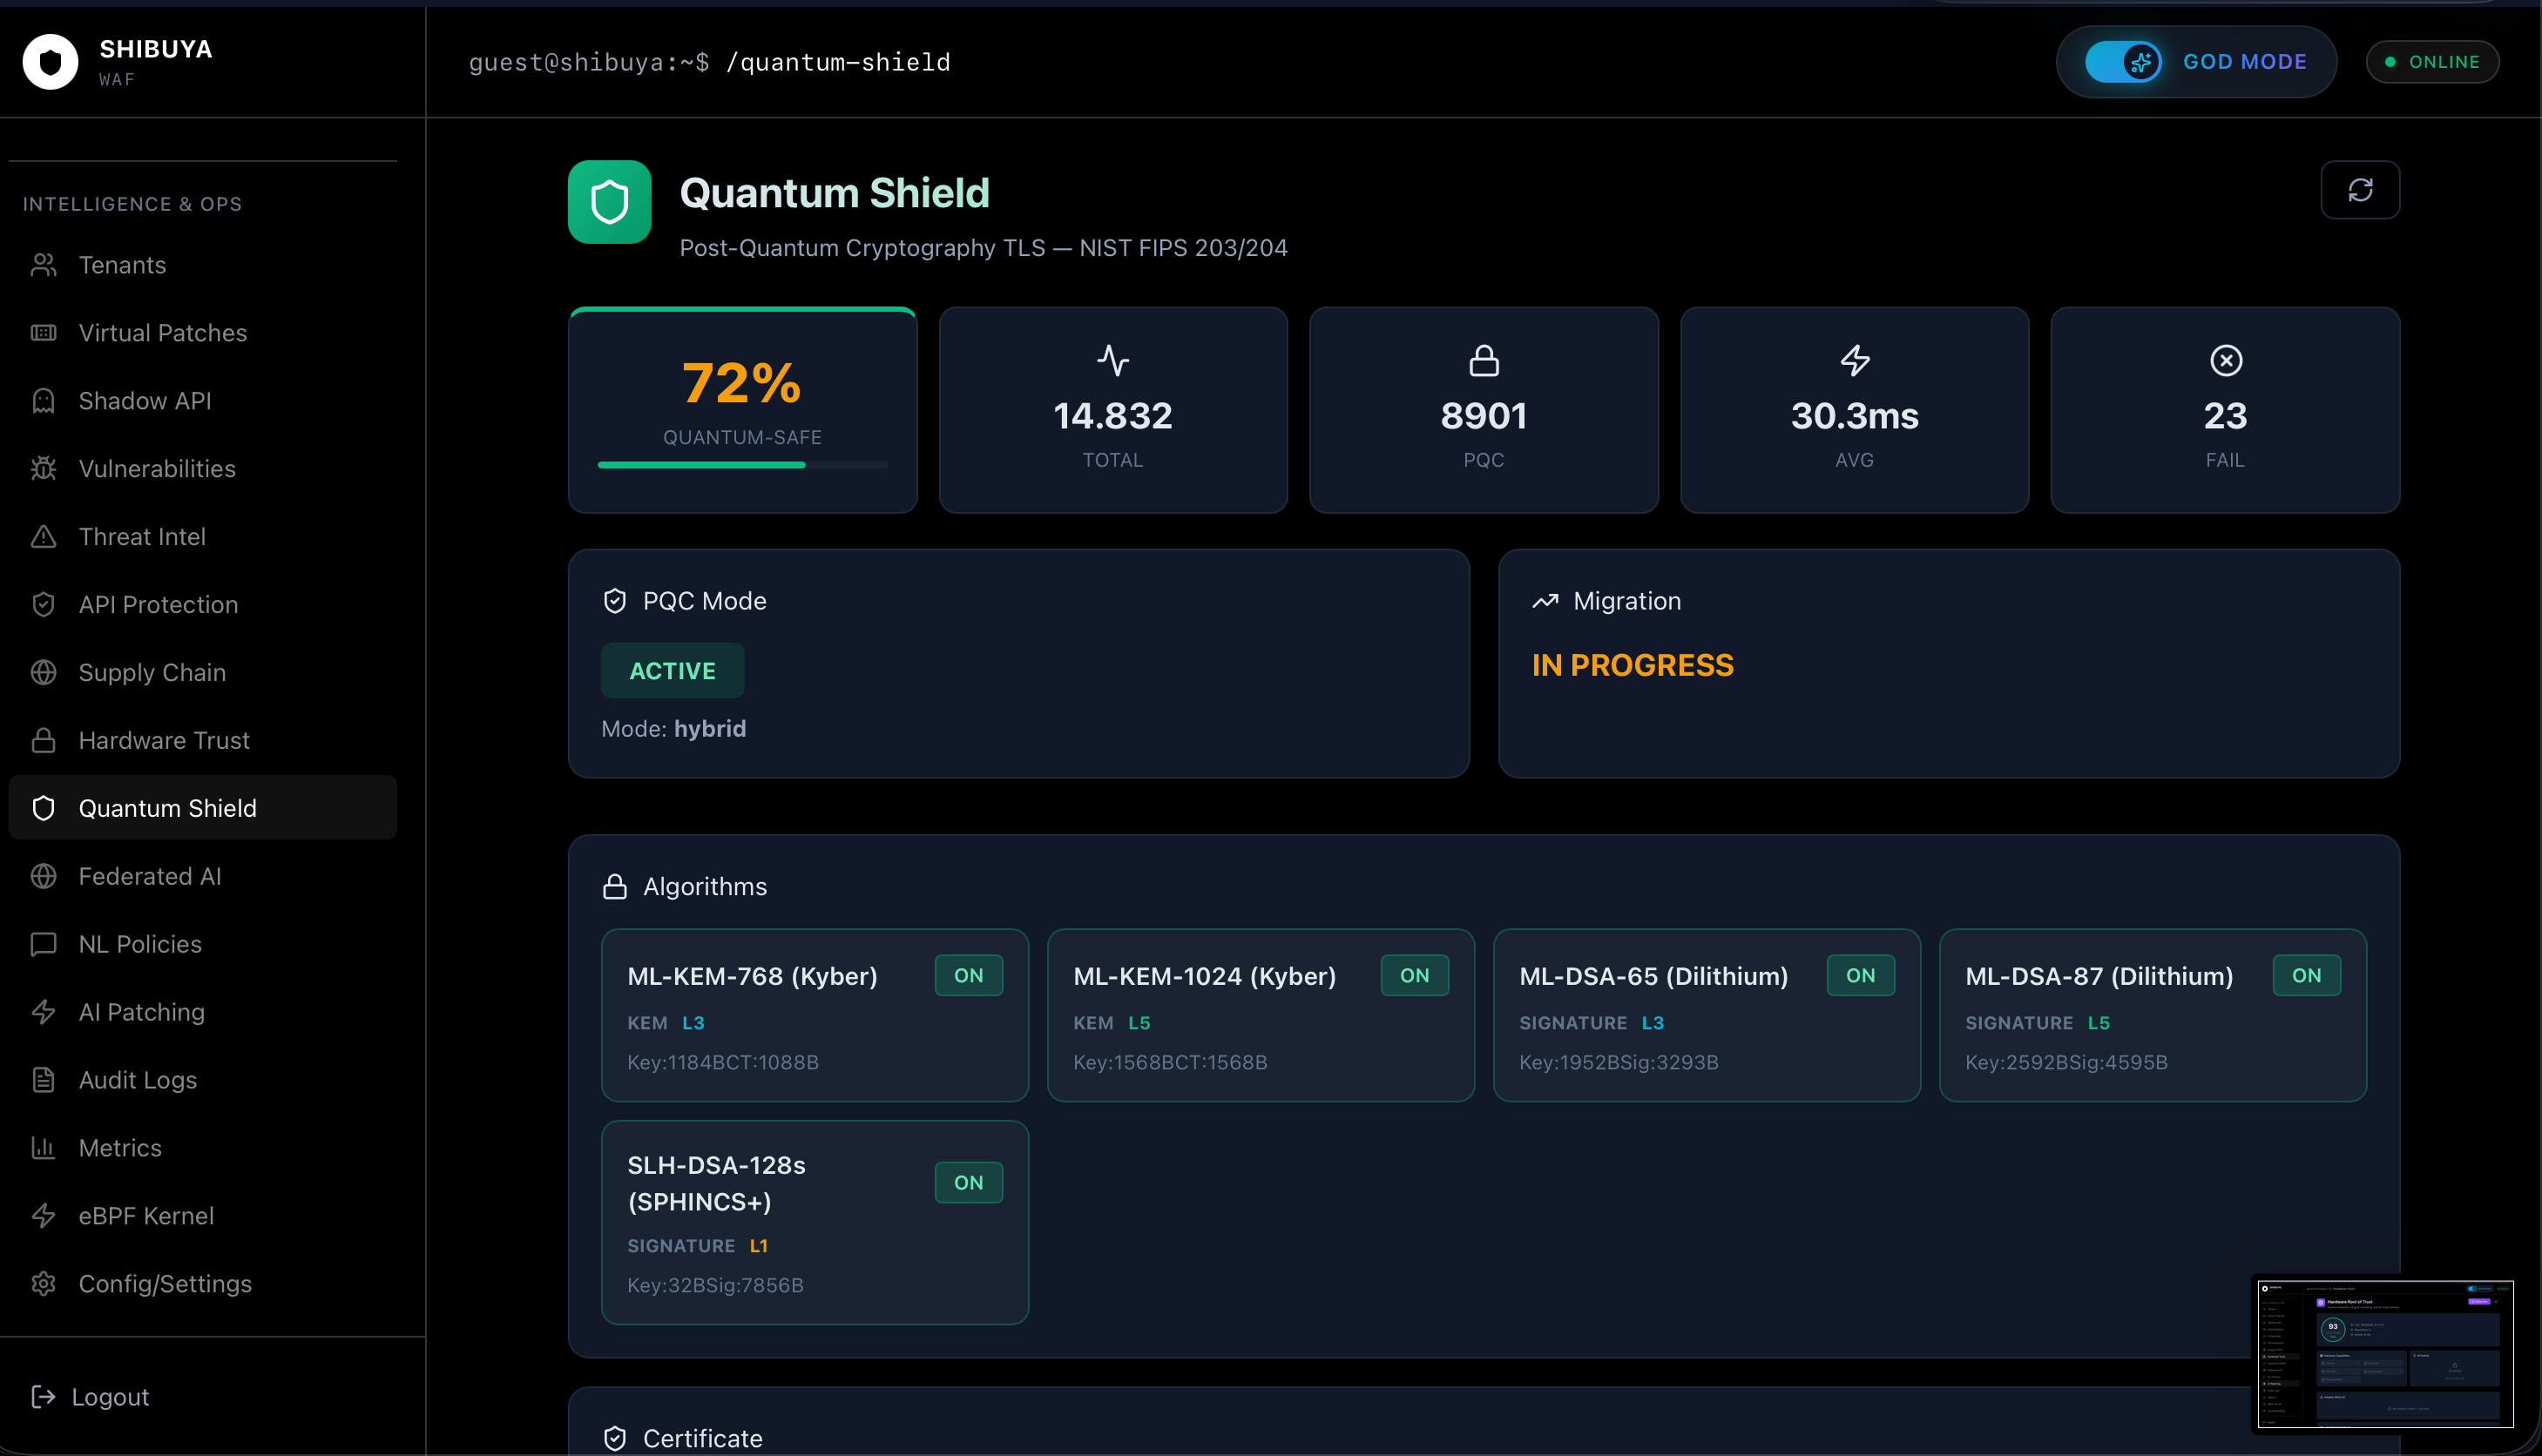Screen dimensions: 2542x1456
Task: Open the floating preview thumbnail
Action: coord(2384,1354)
